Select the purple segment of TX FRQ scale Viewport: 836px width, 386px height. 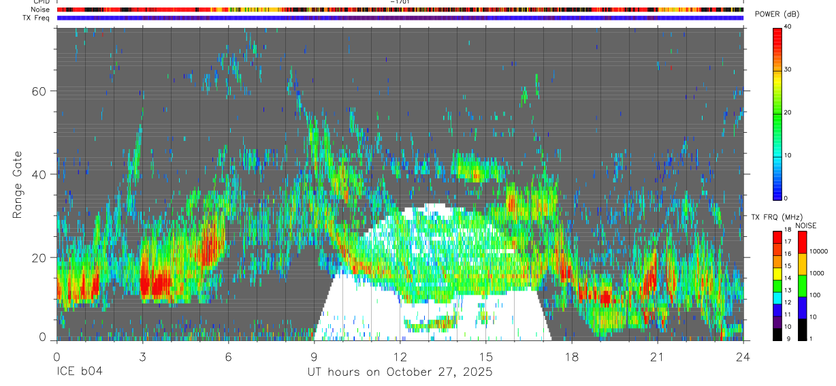pyautogui.click(x=777, y=322)
